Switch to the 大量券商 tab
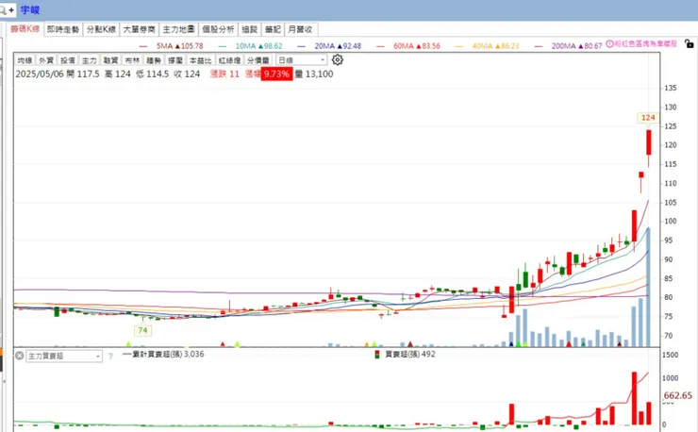The image size is (698, 432). coord(139,29)
